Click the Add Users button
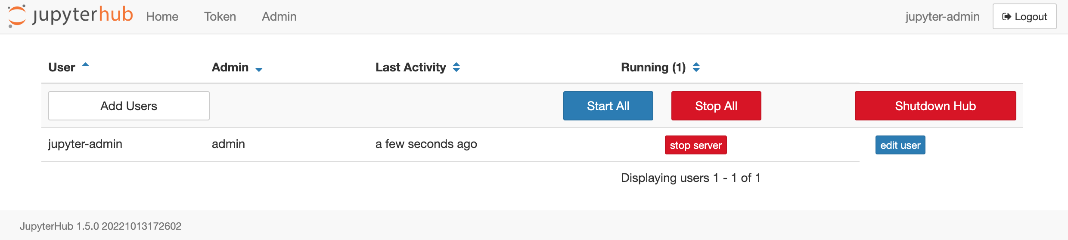The height and width of the screenshot is (240, 1068). (x=129, y=106)
